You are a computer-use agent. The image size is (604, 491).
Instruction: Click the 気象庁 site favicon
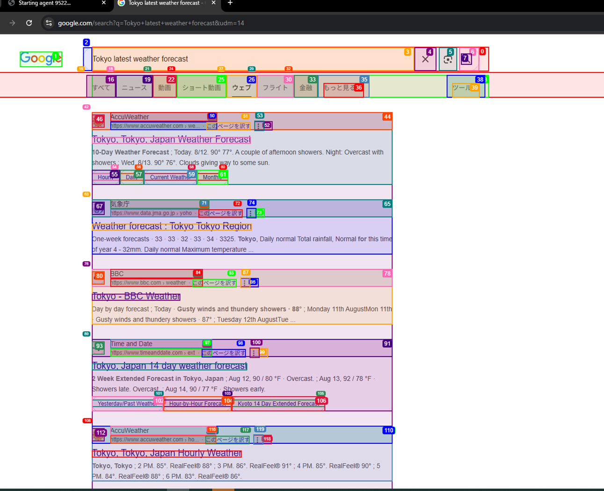[99, 208]
